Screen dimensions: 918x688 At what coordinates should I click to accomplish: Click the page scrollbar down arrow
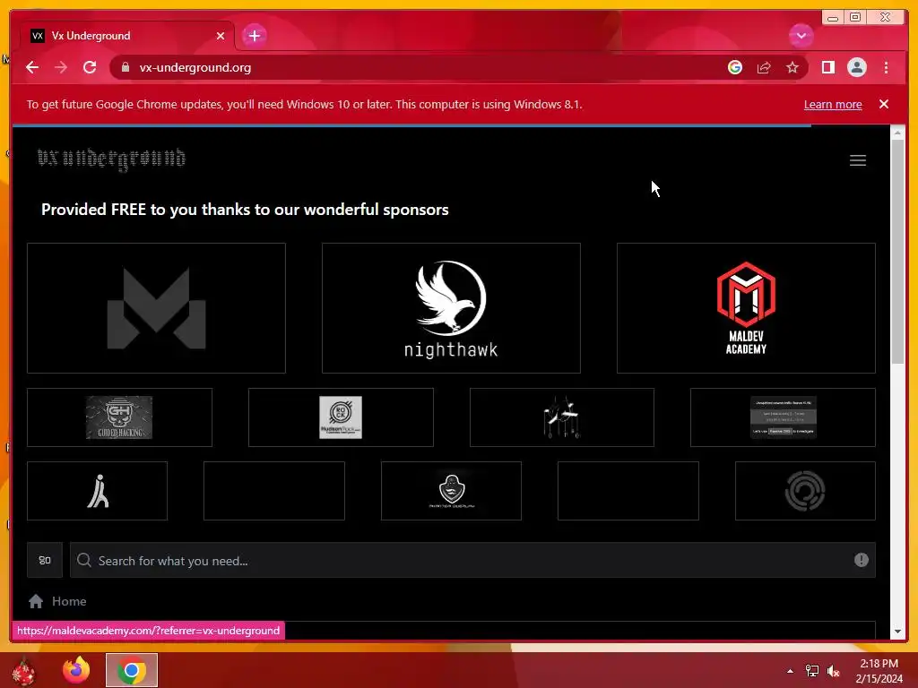tap(896, 632)
